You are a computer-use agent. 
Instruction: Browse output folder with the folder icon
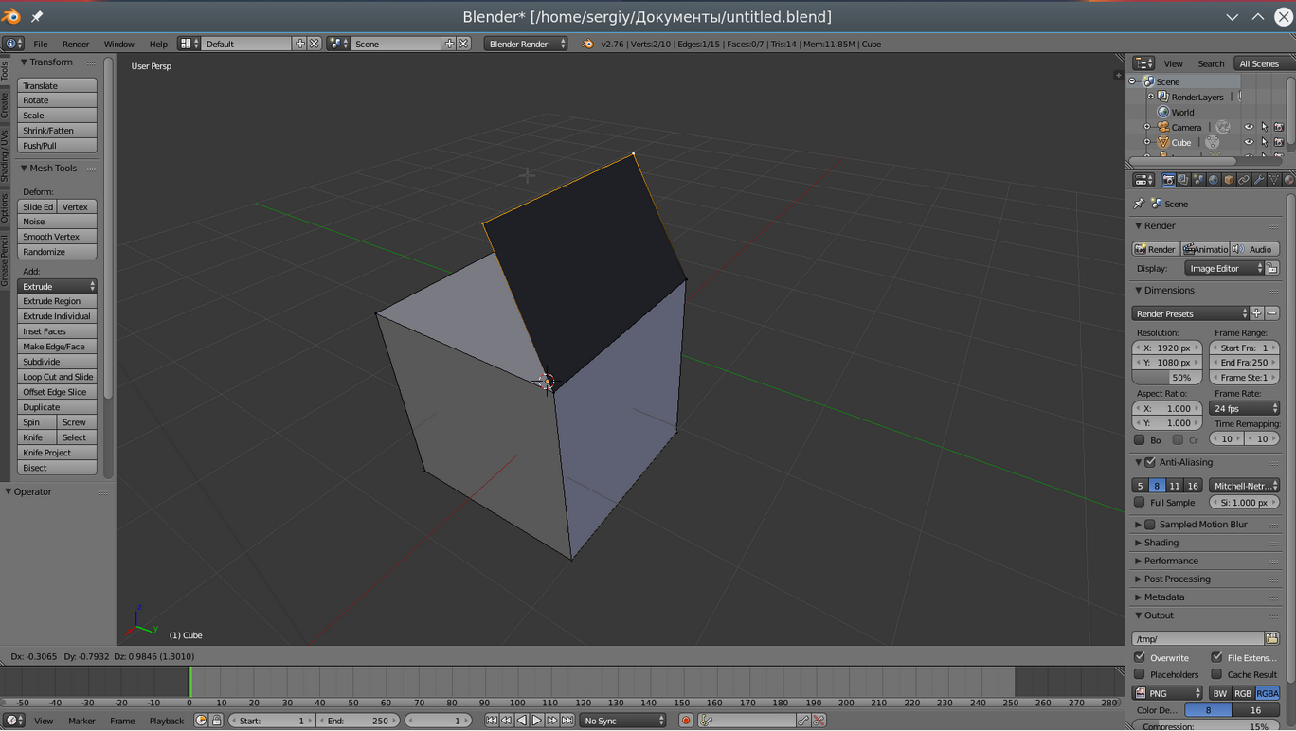1271,639
